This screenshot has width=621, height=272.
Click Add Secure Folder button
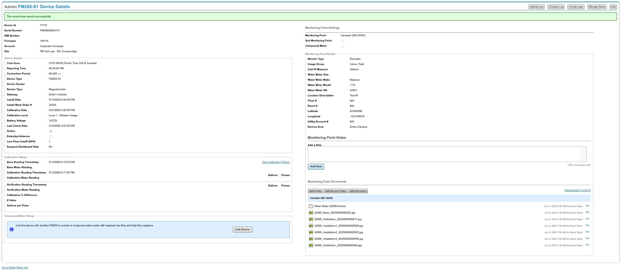click(336, 191)
